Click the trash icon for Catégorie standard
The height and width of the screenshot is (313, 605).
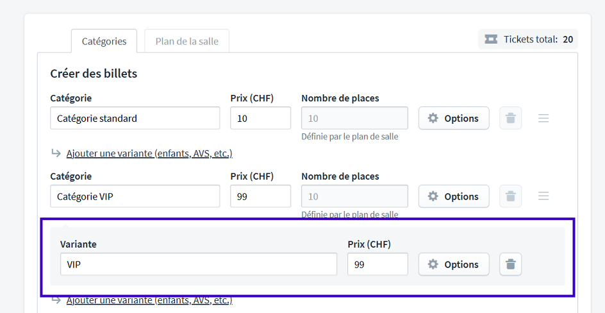click(x=510, y=118)
